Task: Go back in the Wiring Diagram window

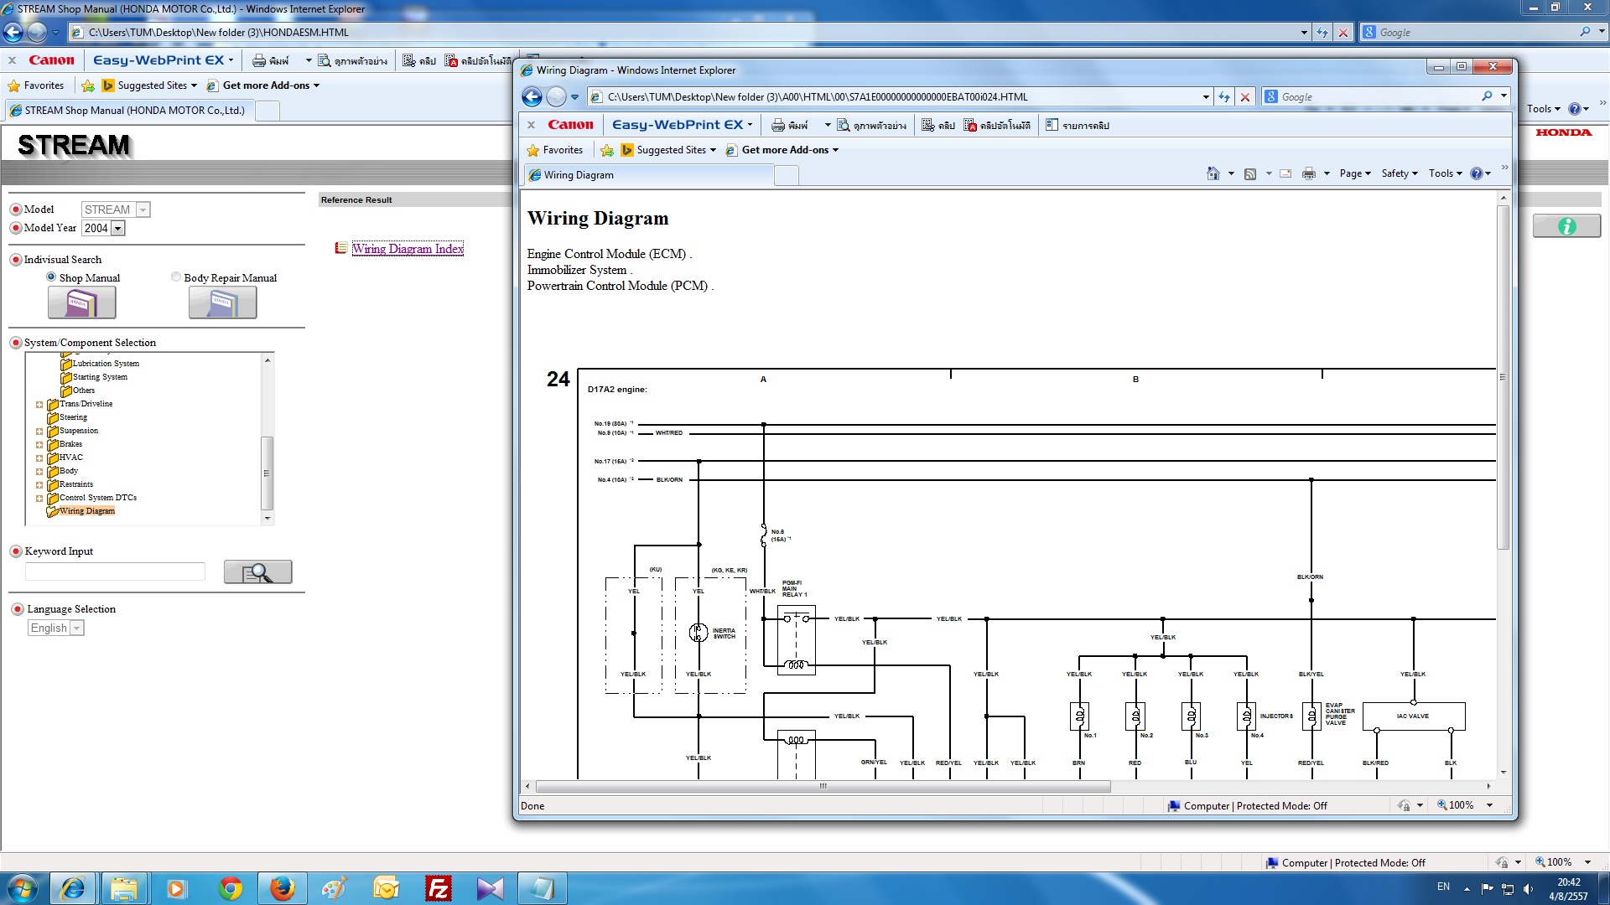Action: [532, 97]
